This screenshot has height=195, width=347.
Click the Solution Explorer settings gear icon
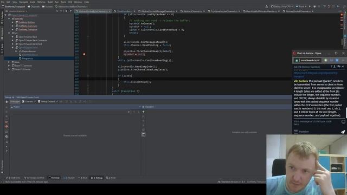66,11
